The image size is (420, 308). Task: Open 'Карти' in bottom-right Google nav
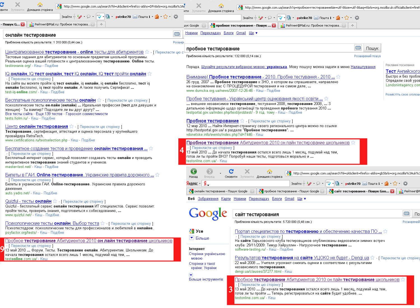(226, 199)
